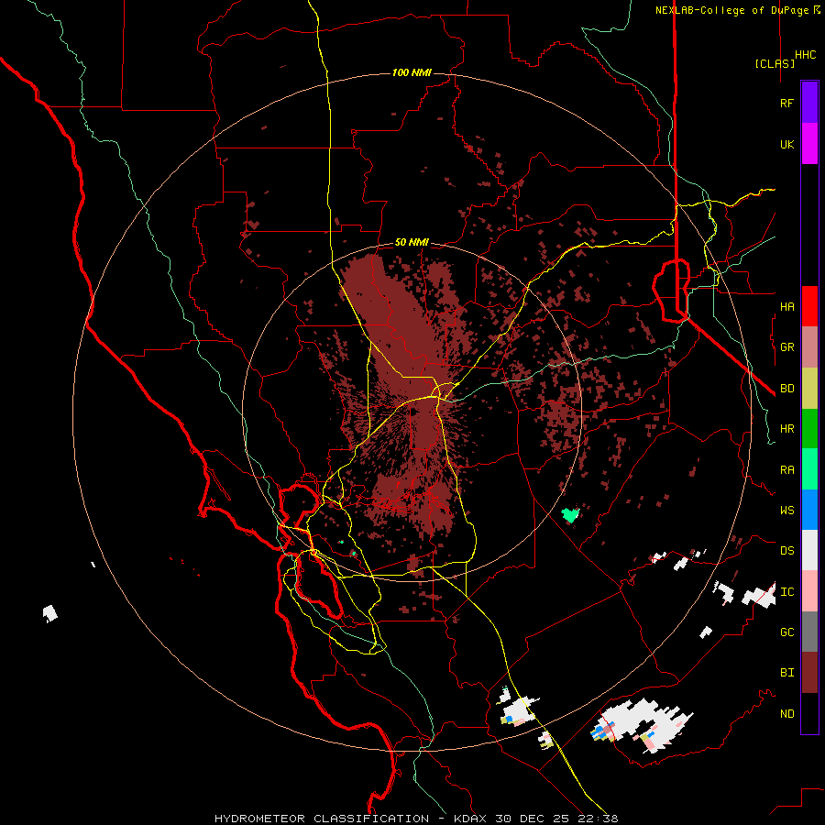Click the IC pink legend swatch
825x825 pixels.
tap(809, 591)
